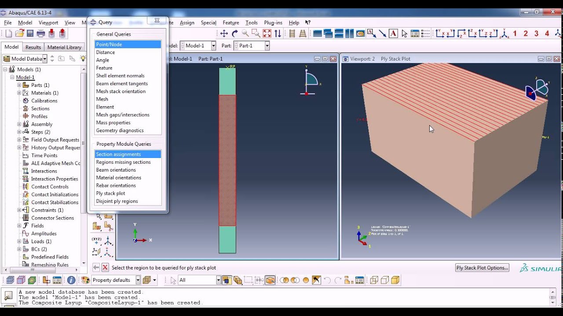Open the Part-1 dropdown
Screen dimensions: 563x316
coord(267,46)
